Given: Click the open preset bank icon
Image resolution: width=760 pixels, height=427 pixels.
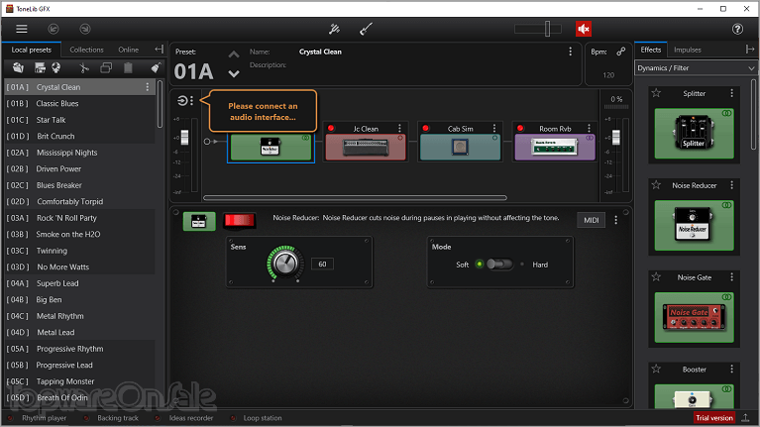Looking at the screenshot, I should pyautogui.click(x=18, y=67).
